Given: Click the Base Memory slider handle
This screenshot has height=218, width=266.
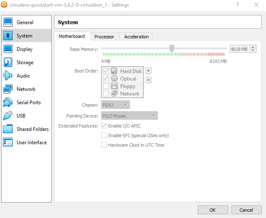Looking at the screenshot, I should coord(172,48).
